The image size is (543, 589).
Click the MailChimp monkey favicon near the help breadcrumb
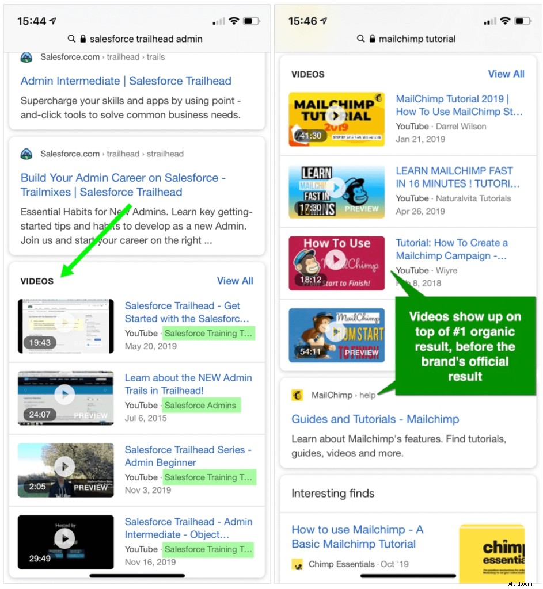[x=298, y=395]
